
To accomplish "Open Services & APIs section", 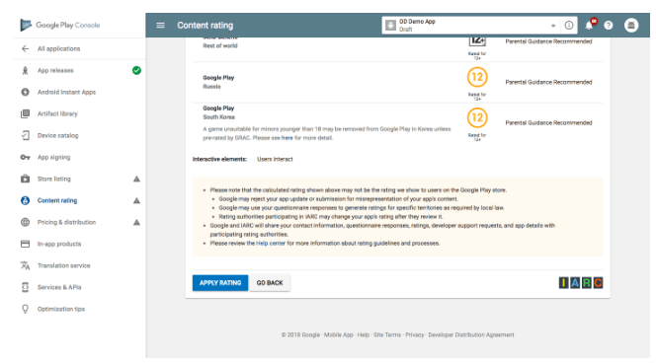I will click(59, 288).
